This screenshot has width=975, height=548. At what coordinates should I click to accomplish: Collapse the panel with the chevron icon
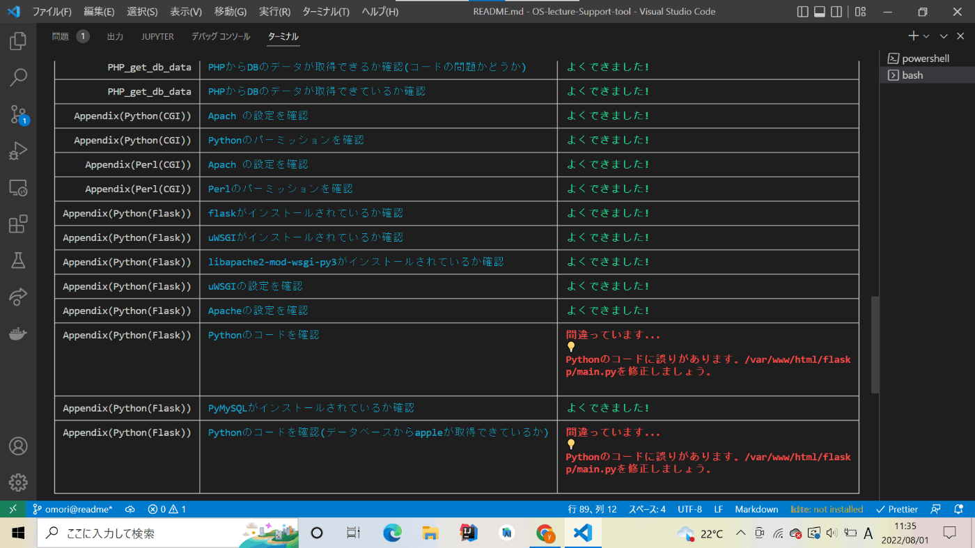coord(944,36)
